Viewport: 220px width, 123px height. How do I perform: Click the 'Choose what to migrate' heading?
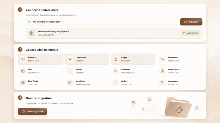(42, 50)
